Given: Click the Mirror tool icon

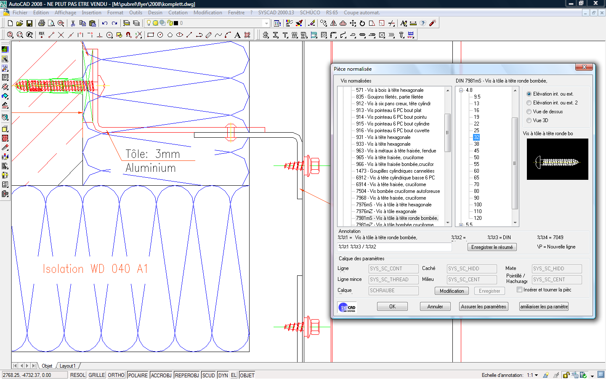Looking at the screenshot, I should (x=333, y=23).
